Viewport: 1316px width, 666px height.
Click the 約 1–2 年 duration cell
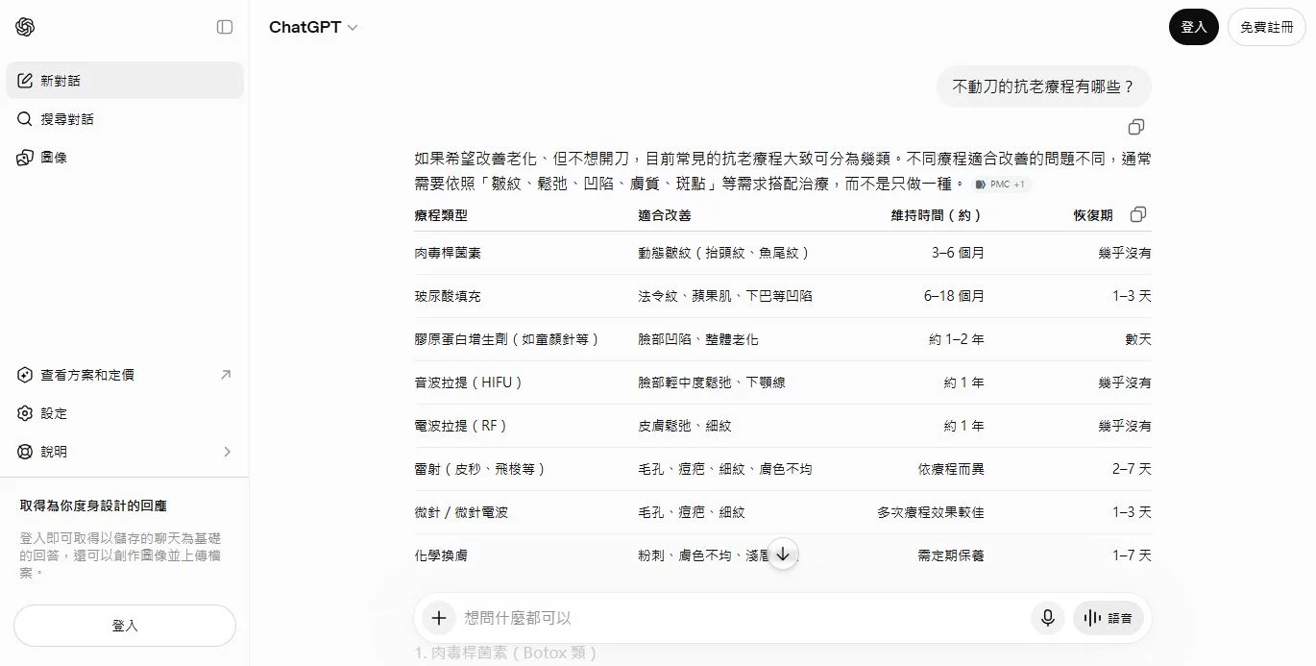coord(957,339)
